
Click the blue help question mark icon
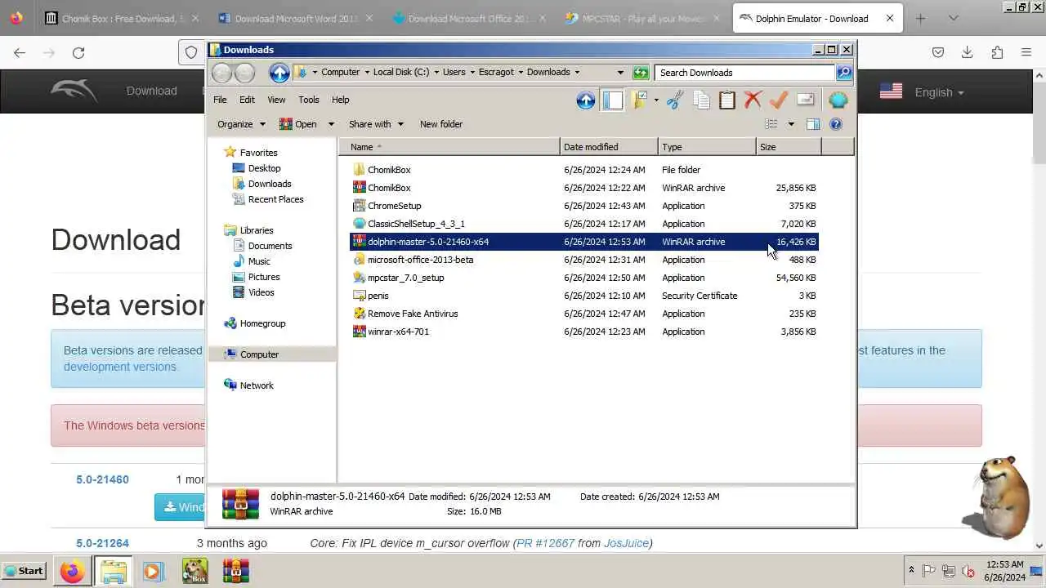point(835,124)
